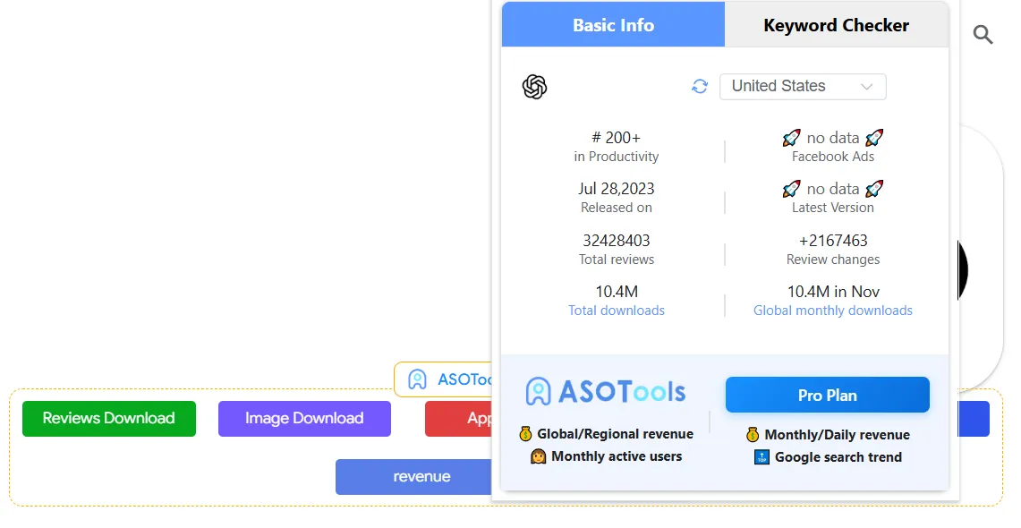Click the money bag icon for Monthly/Daily revenue

coord(752,434)
